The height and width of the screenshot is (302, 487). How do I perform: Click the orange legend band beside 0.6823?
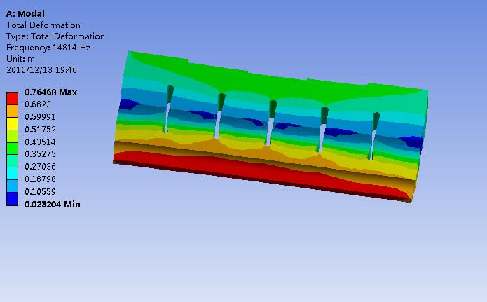(12, 111)
